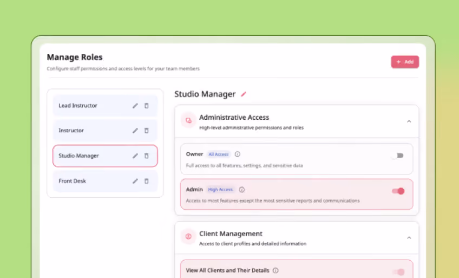Click the Manage Roles heading
The width and height of the screenshot is (459, 278).
75,57
